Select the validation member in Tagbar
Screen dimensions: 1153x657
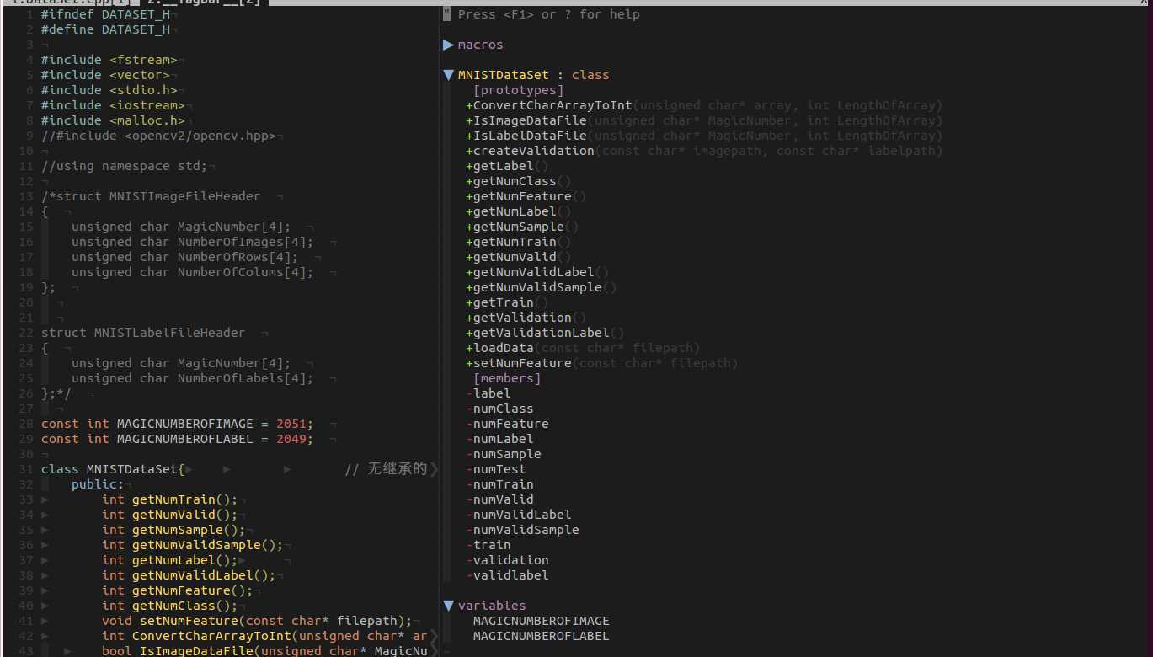[x=510, y=560]
